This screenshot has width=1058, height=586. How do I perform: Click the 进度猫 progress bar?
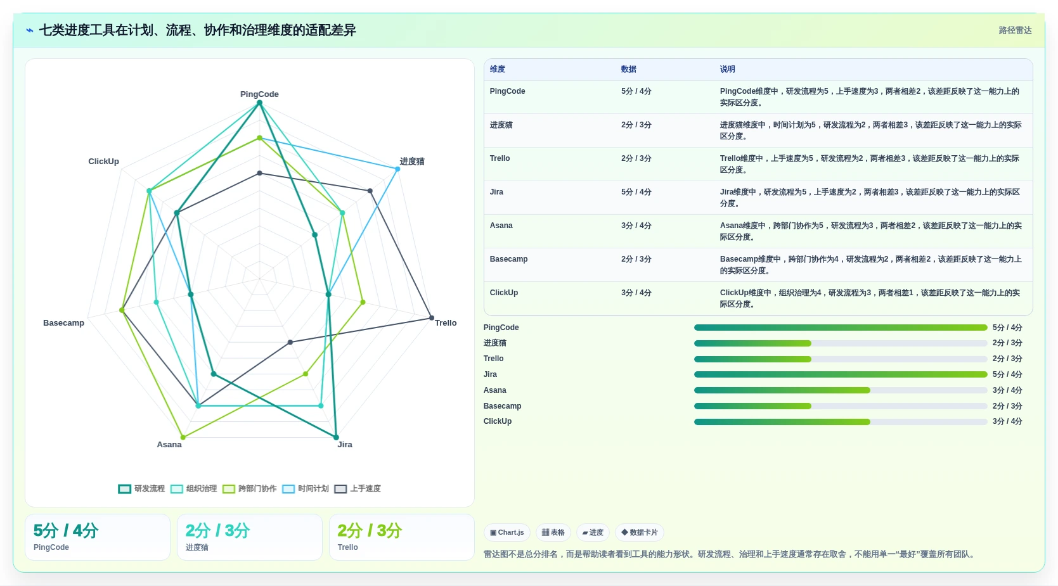(x=841, y=343)
